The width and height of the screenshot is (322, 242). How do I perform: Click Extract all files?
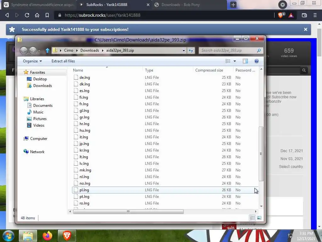(x=63, y=61)
